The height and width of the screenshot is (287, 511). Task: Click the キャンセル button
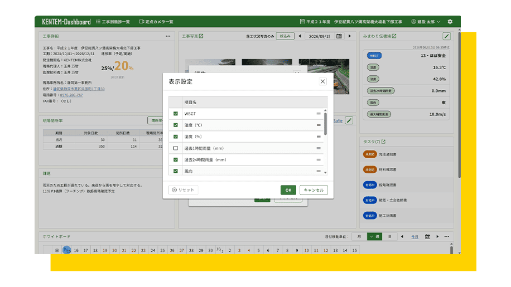point(314,190)
